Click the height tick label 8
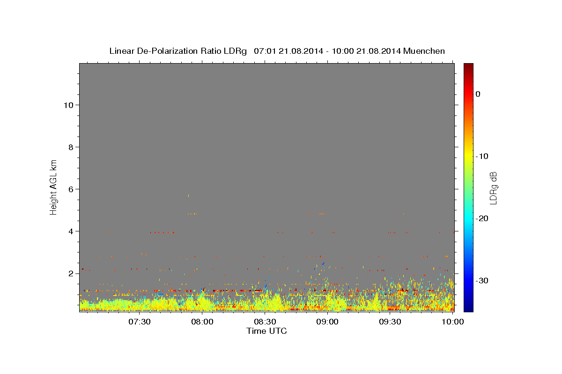Viewport: 562px width, 374px height. pyautogui.click(x=70, y=147)
